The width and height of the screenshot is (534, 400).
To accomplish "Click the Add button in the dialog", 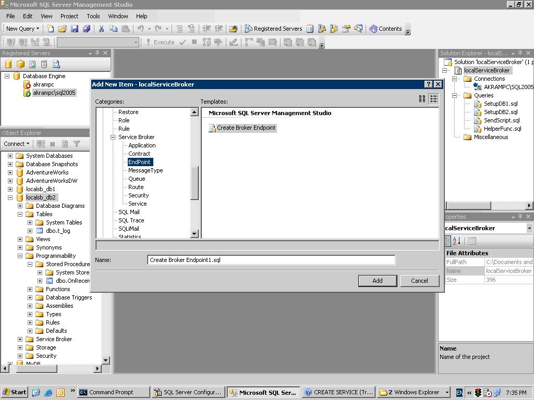I will pyautogui.click(x=378, y=281).
